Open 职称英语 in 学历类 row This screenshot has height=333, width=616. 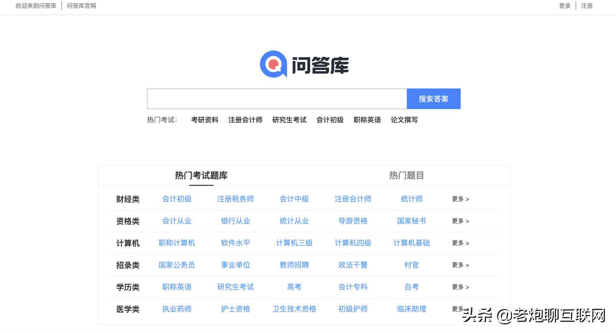tap(177, 287)
